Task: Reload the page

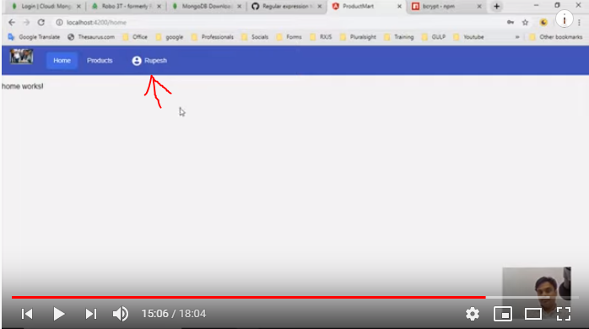Action: (x=41, y=23)
